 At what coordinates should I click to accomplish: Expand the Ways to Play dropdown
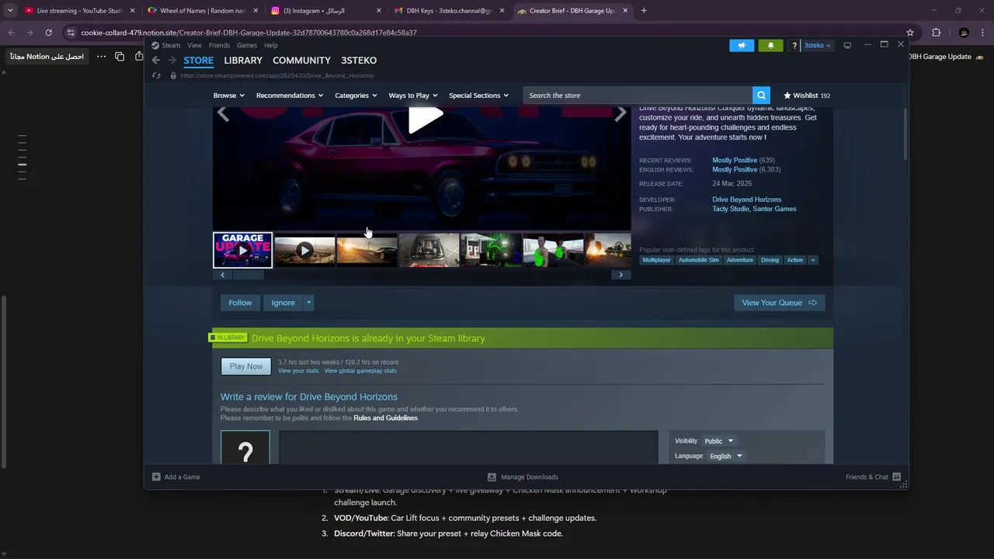414,95
